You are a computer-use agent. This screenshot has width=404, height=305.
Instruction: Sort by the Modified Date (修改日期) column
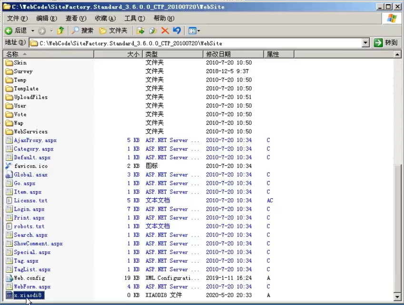[233, 54]
